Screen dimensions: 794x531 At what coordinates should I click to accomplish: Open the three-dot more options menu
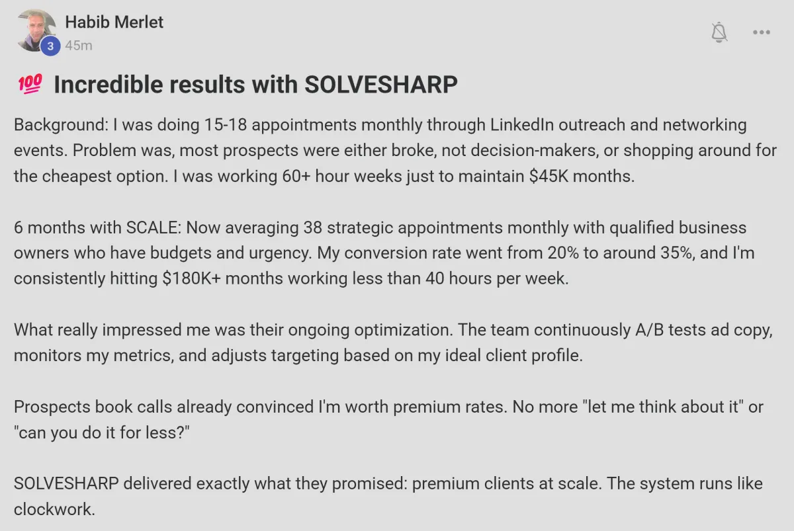762,32
